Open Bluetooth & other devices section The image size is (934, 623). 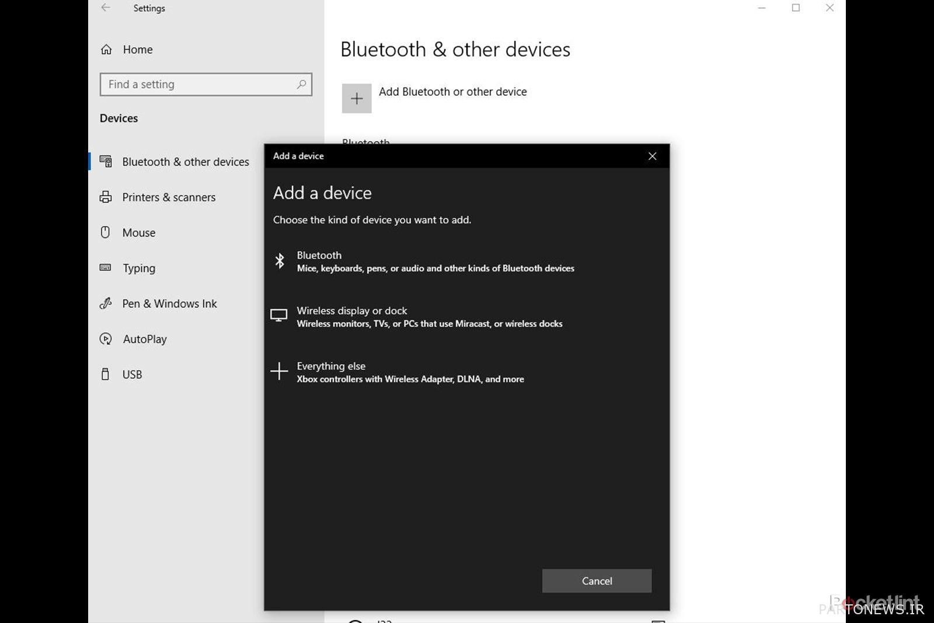coord(185,162)
